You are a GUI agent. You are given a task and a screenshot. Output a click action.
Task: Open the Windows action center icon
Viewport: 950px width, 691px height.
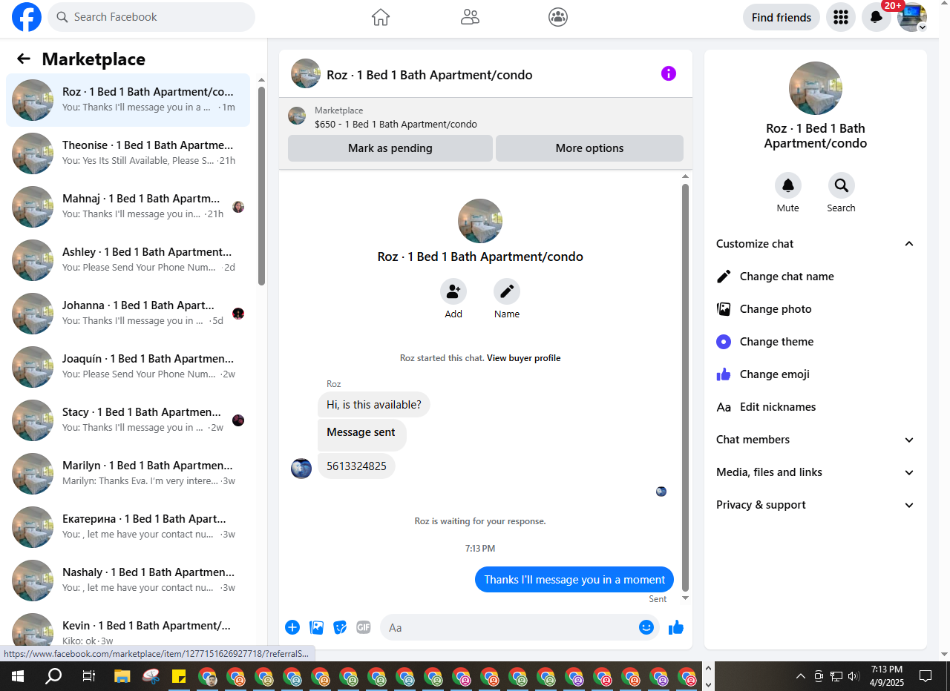point(926,676)
